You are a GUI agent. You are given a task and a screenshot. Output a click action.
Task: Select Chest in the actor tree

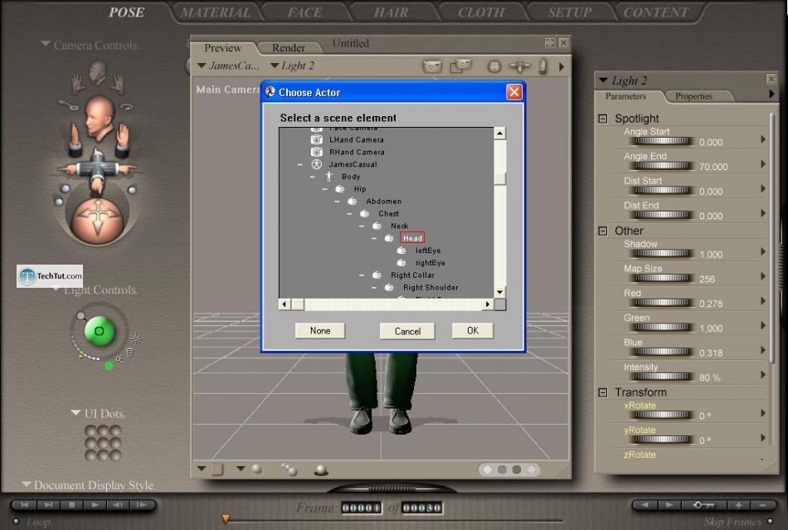(x=388, y=213)
